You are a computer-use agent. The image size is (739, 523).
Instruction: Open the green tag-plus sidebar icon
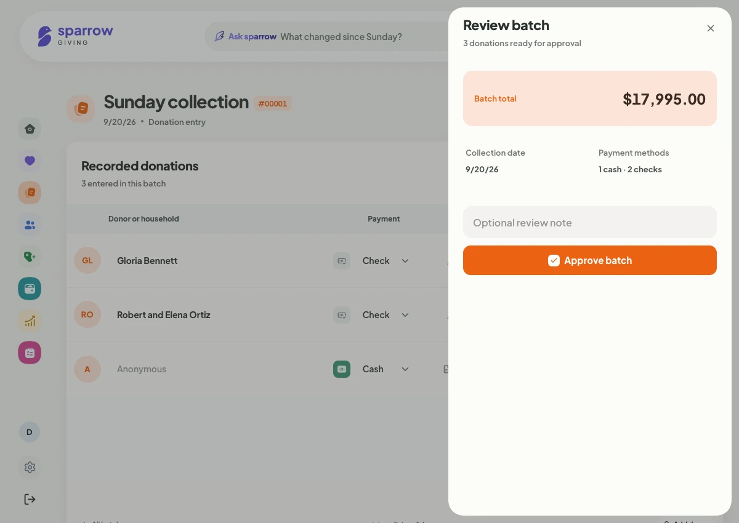(30, 257)
